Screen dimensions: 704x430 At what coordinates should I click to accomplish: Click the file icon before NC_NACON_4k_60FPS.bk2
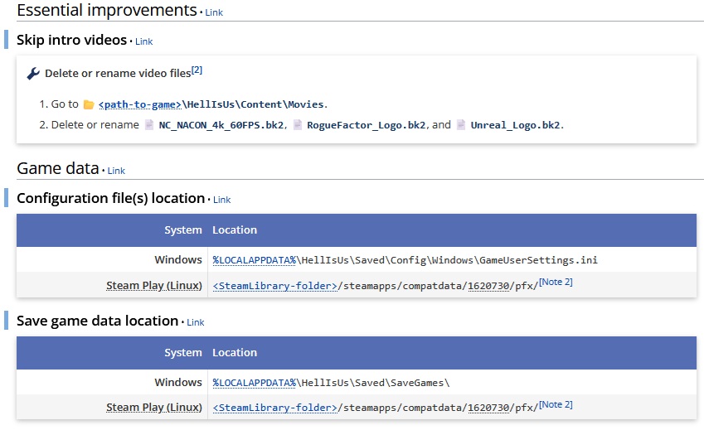tap(149, 125)
